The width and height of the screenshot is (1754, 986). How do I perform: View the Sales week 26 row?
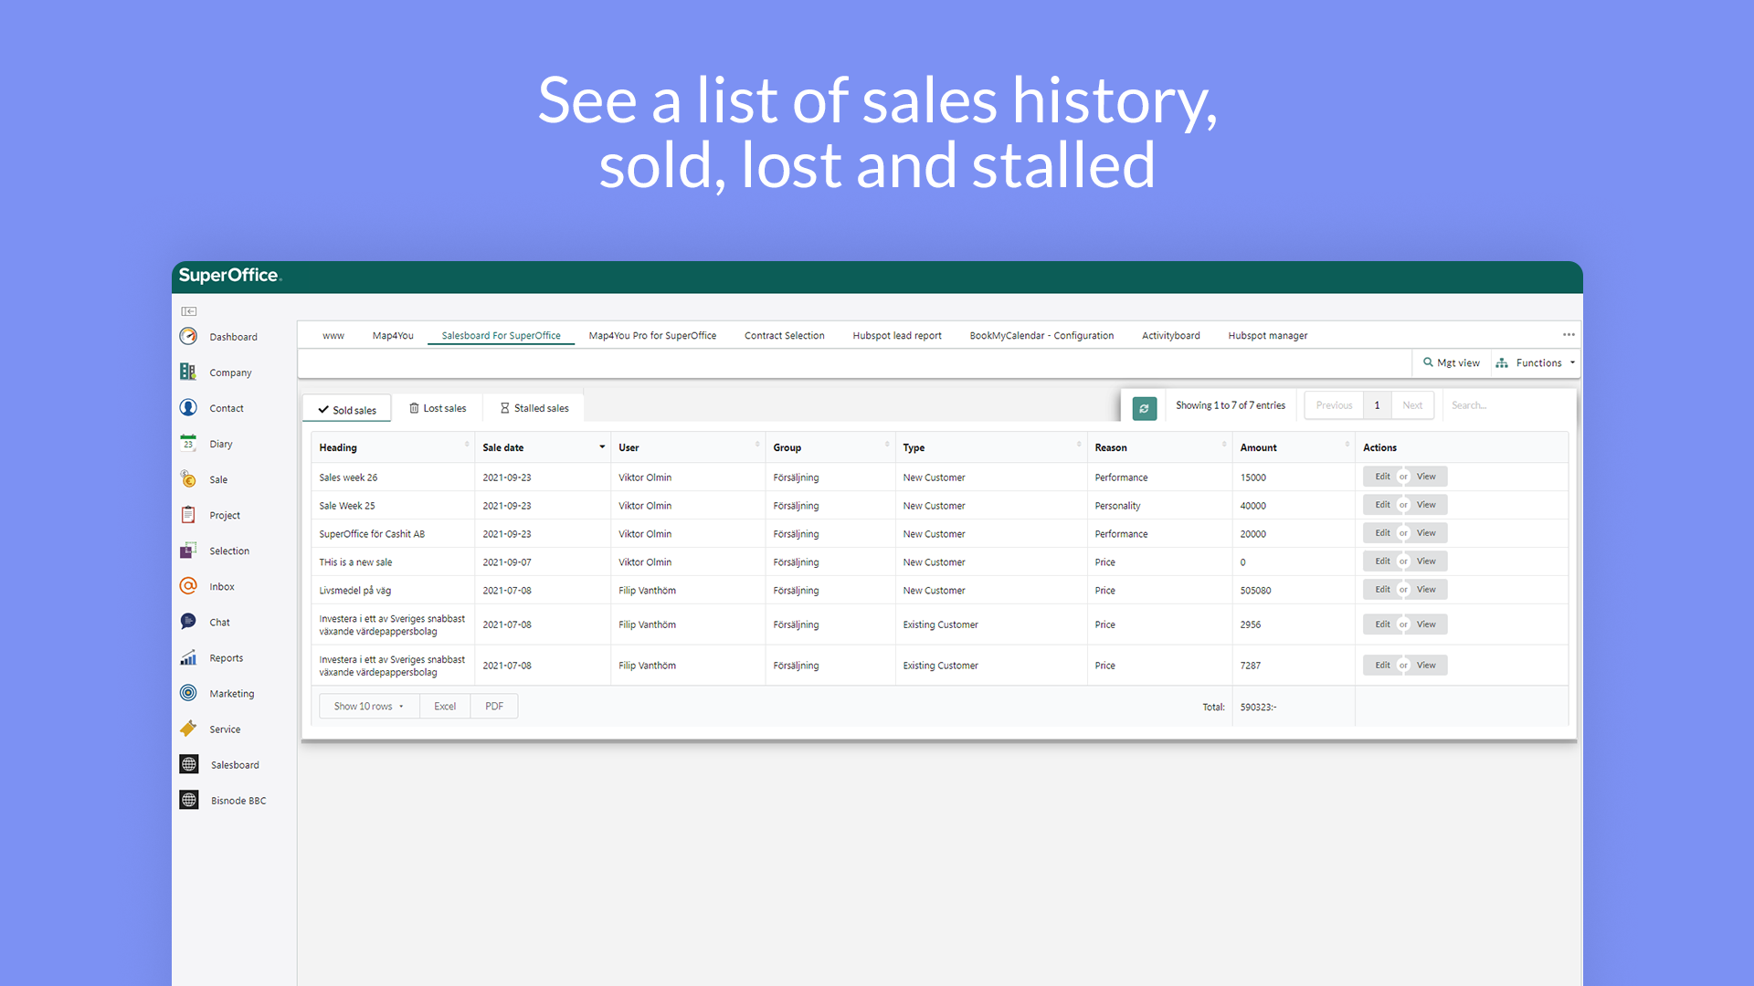pos(1427,477)
